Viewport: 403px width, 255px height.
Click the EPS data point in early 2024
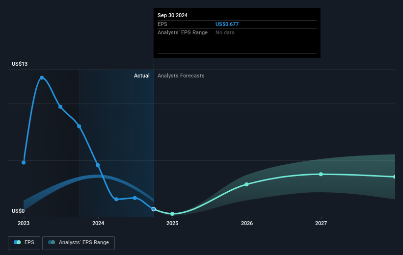click(x=116, y=199)
